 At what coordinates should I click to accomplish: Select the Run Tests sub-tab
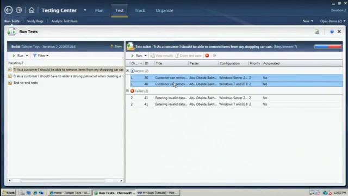12,21
